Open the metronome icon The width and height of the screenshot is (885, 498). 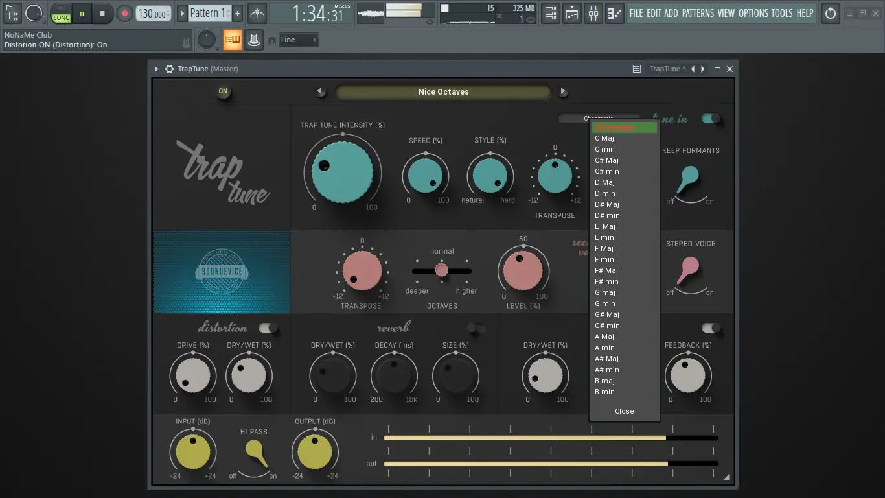click(x=257, y=13)
